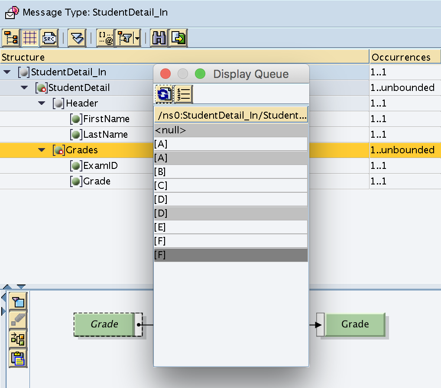Refresh the Display Queue contents
441x388 pixels.
(164, 94)
